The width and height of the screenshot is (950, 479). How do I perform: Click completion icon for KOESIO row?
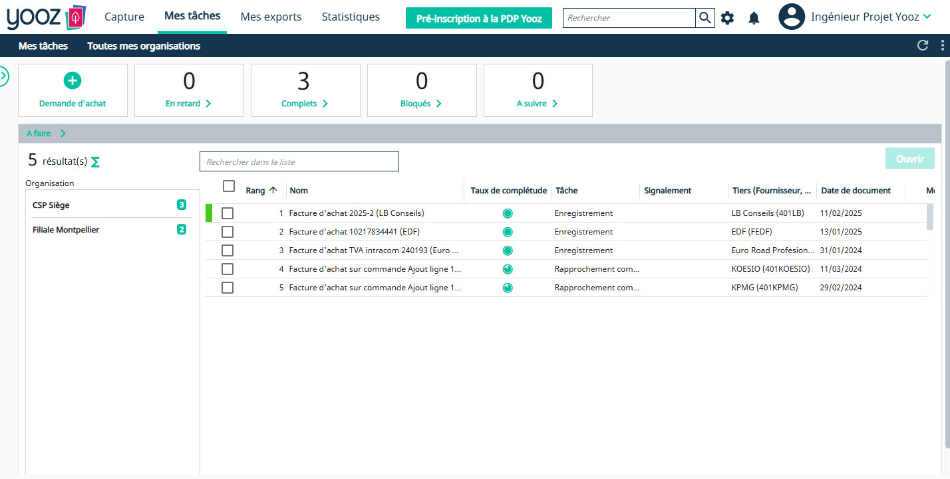coord(508,269)
